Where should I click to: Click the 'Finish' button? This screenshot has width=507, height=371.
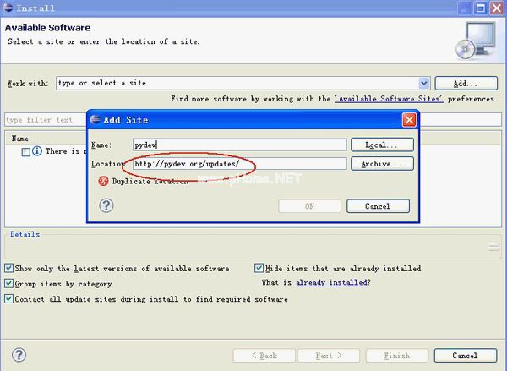(397, 356)
